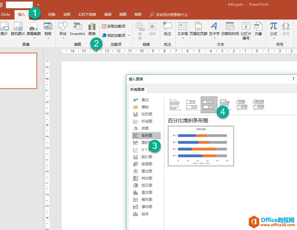
Task: Select the 3-D 100% stacked bar subtype
Action: [259, 104]
